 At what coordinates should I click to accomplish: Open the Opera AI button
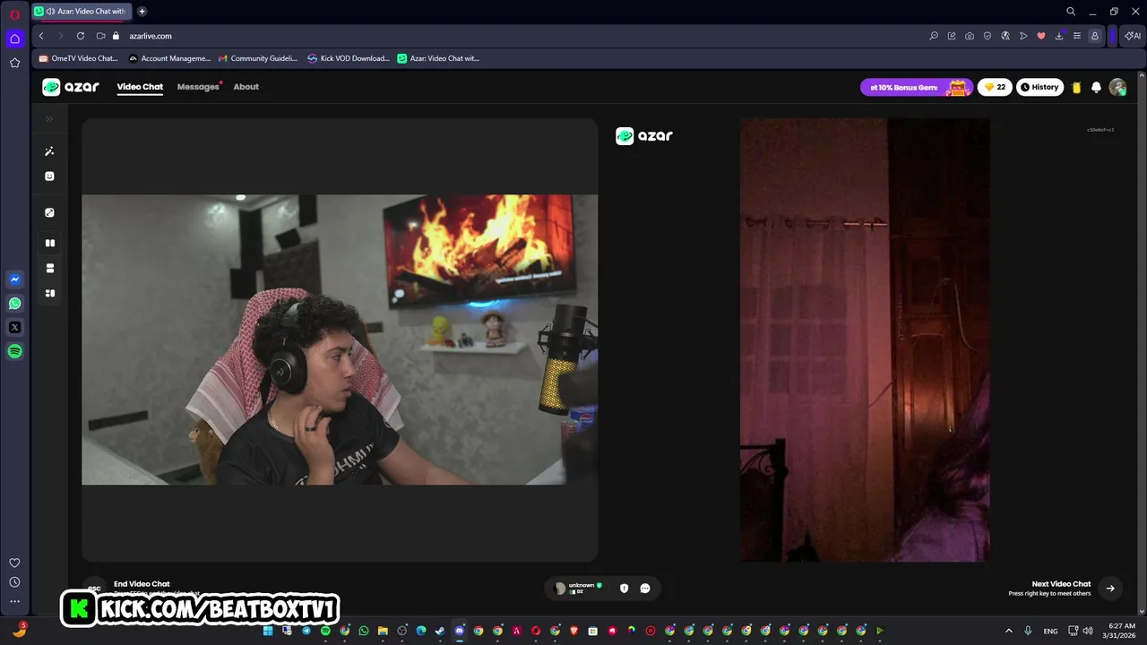point(1134,36)
